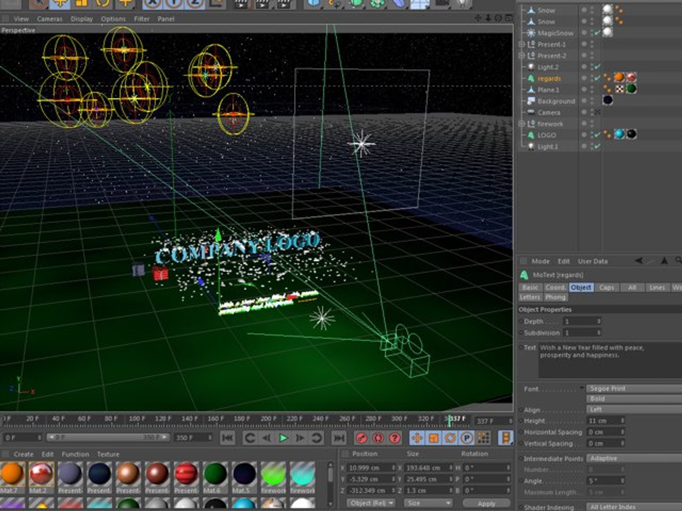Open the timeline film strip icon
This screenshot has width=682, height=511.
pos(506,438)
